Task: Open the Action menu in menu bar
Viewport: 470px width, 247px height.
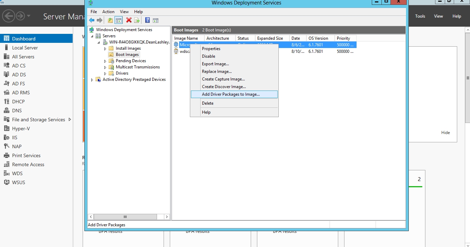Action: 108,12
